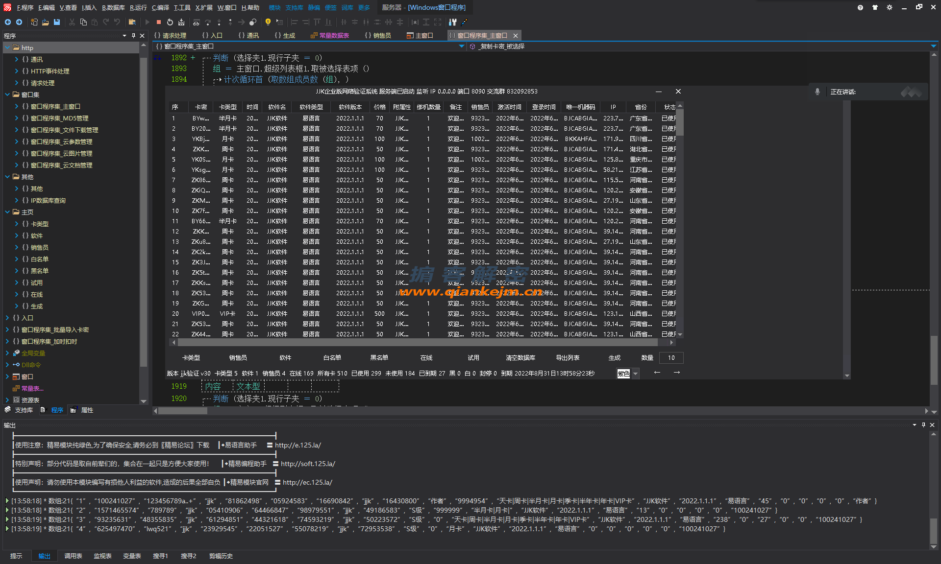Viewport: 941px width, 564px height.
Task: Click the 白名单 button in JJK window
Action: click(x=332, y=358)
